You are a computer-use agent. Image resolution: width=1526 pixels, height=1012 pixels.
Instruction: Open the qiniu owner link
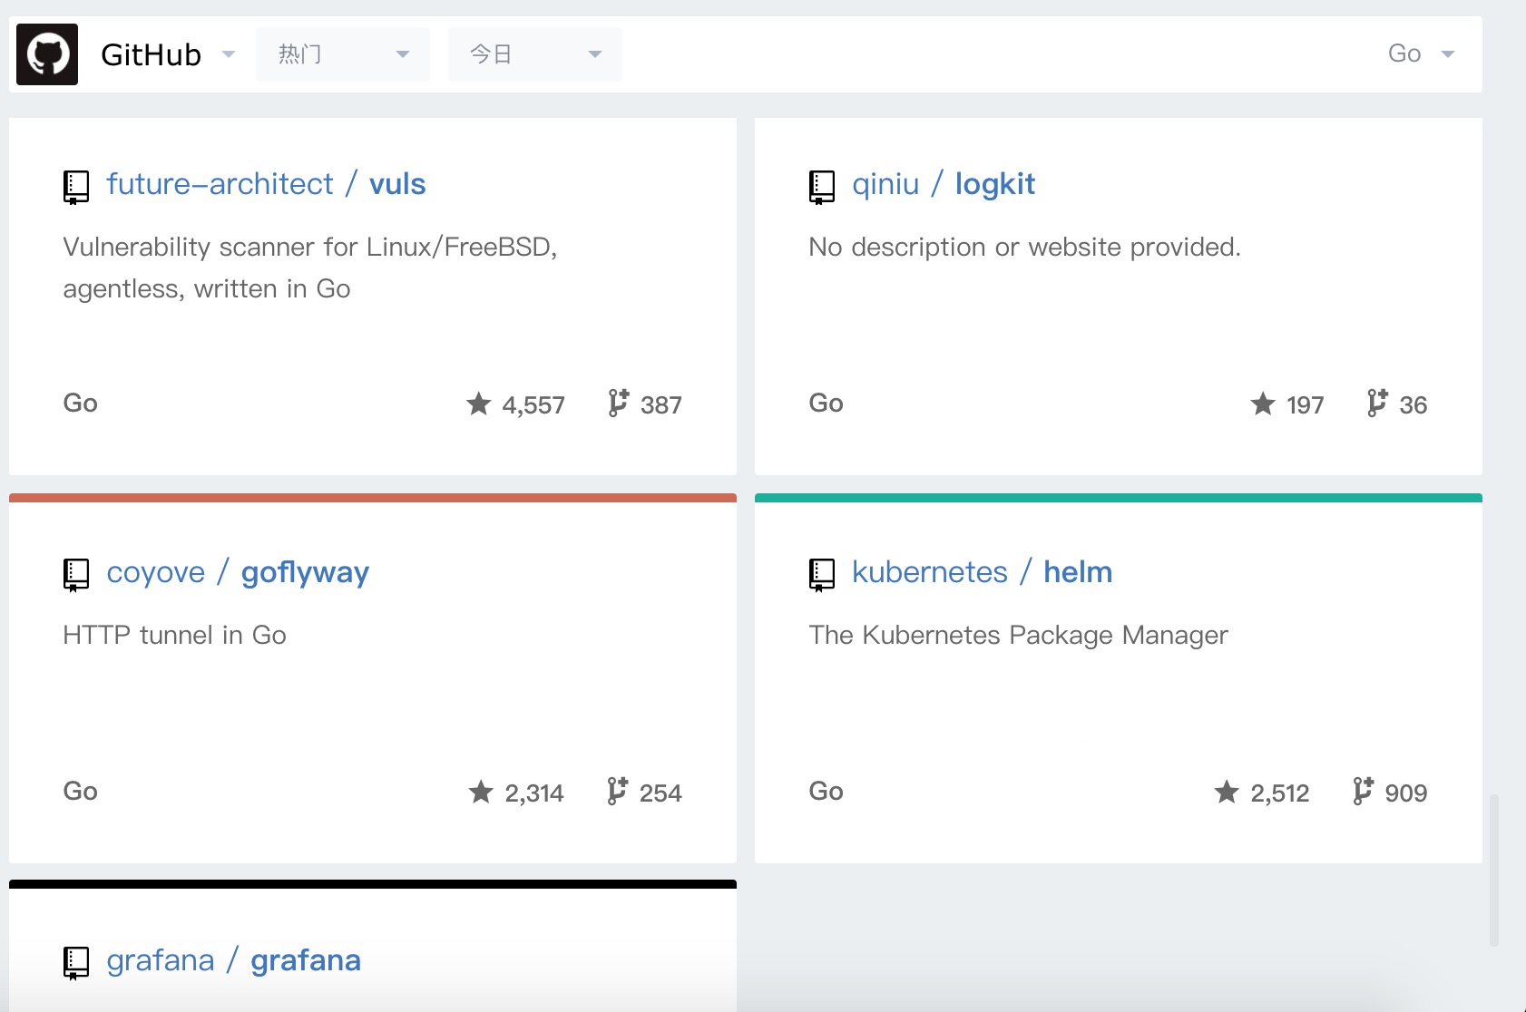coord(885,185)
